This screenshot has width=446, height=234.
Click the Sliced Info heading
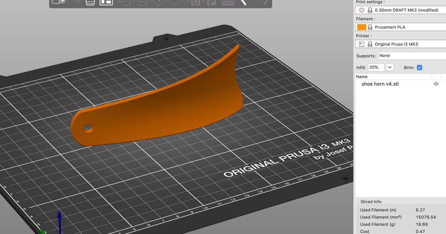tap(371, 202)
